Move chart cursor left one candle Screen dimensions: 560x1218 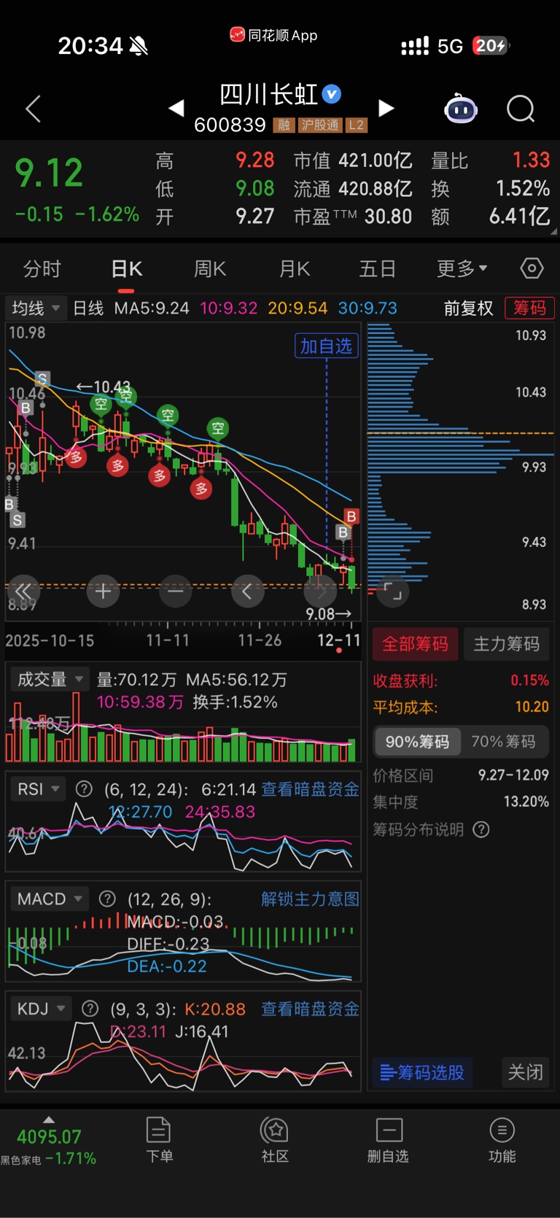(x=247, y=591)
